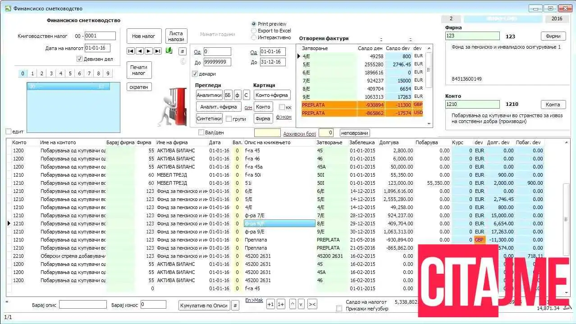Open the Аналит.+фирма report

click(x=219, y=107)
